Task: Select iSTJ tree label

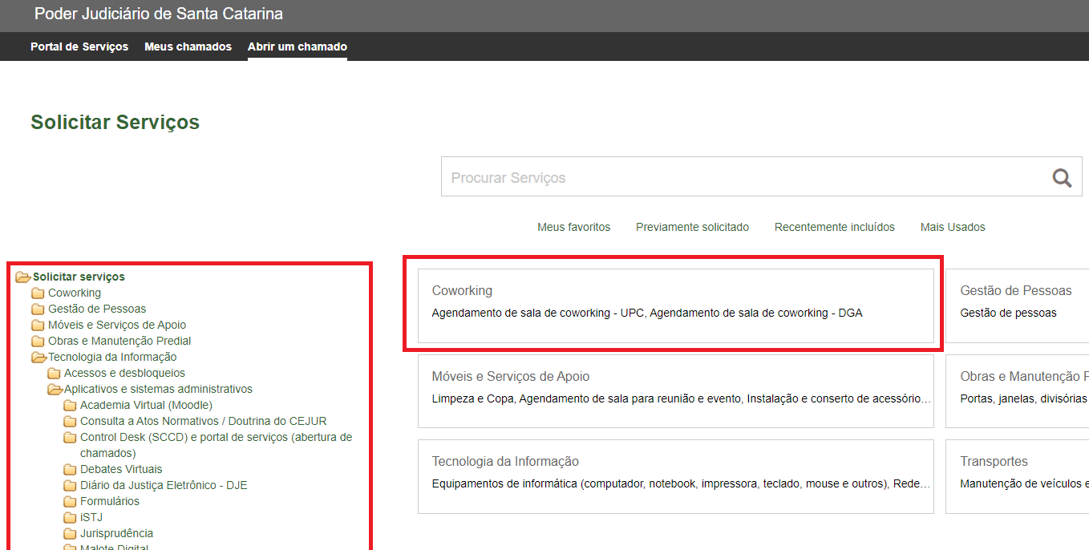Action: [91, 517]
